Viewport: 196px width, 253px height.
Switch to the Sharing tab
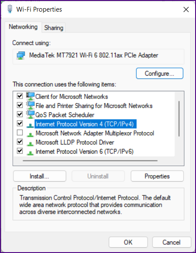pyautogui.click(x=54, y=28)
